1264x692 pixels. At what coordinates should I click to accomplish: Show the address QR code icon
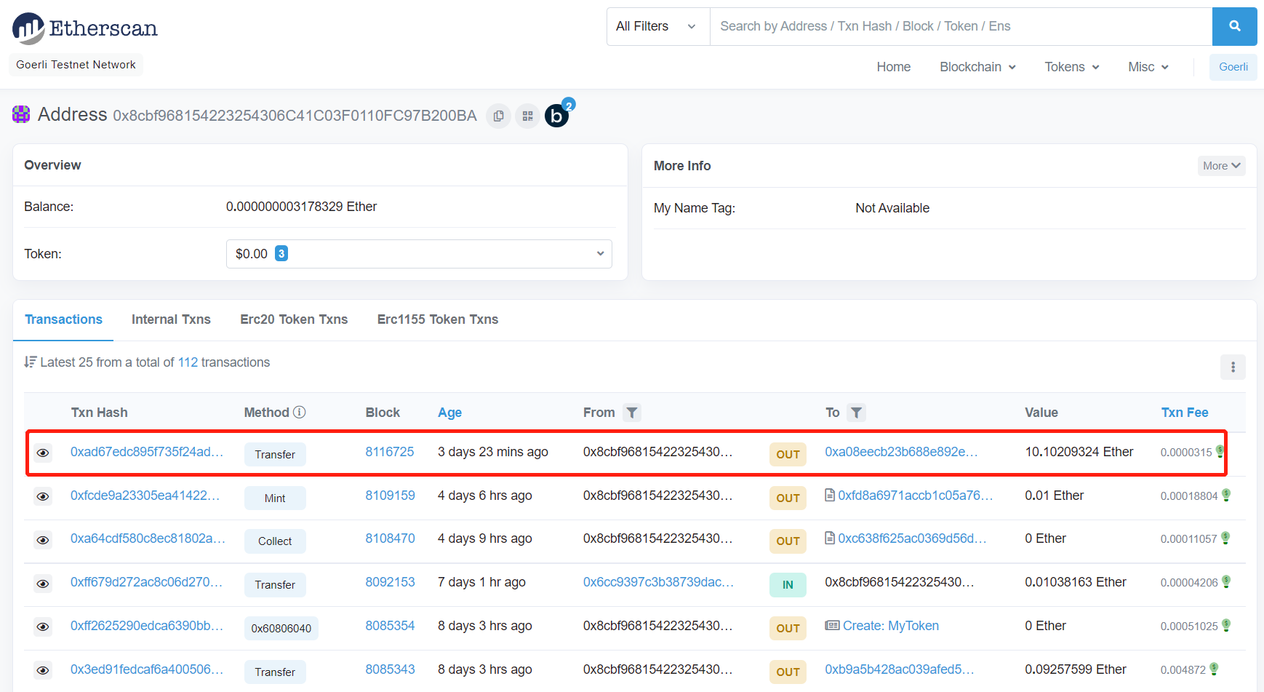click(x=527, y=116)
